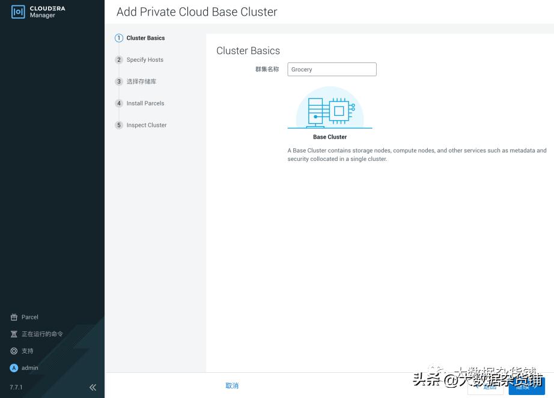Screen dimensions: 554x398
Task: View running commands via the hourglass icon
Action: coord(13,334)
